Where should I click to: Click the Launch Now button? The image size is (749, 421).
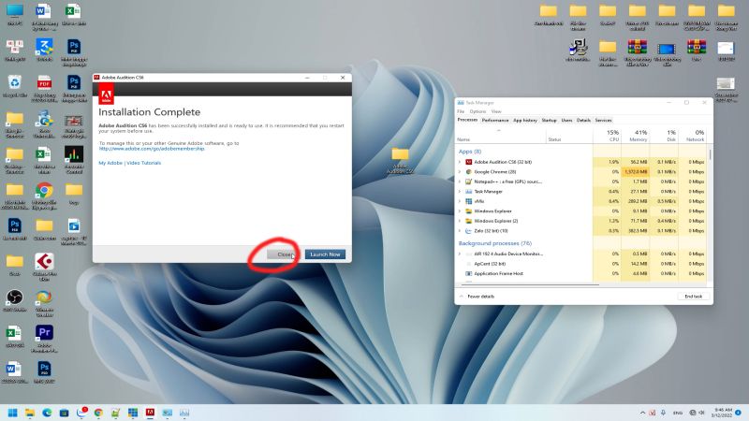pyautogui.click(x=325, y=254)
